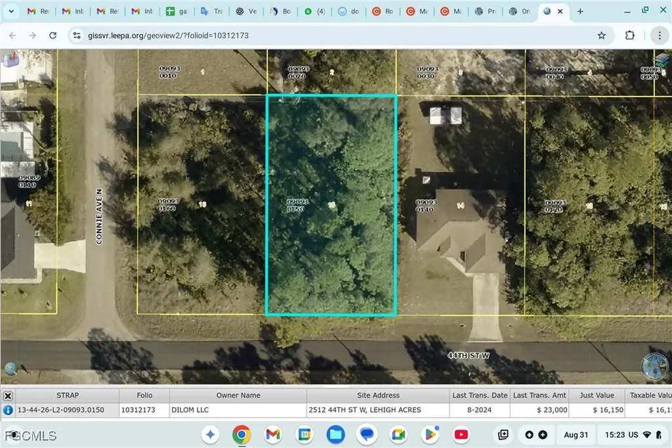Launch YouTube from the shelf
The width and height of the screenshot is (672, 448).
461,434
